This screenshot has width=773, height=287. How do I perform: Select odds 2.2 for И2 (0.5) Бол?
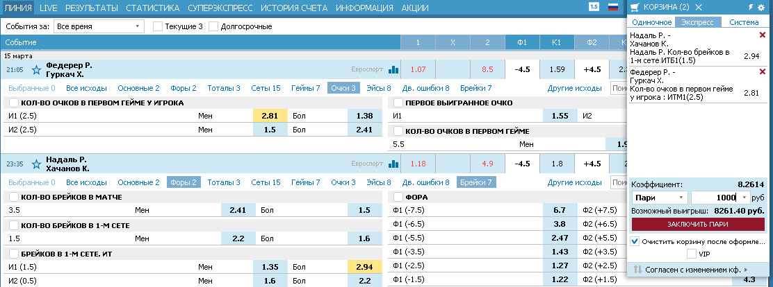[366, 281]
